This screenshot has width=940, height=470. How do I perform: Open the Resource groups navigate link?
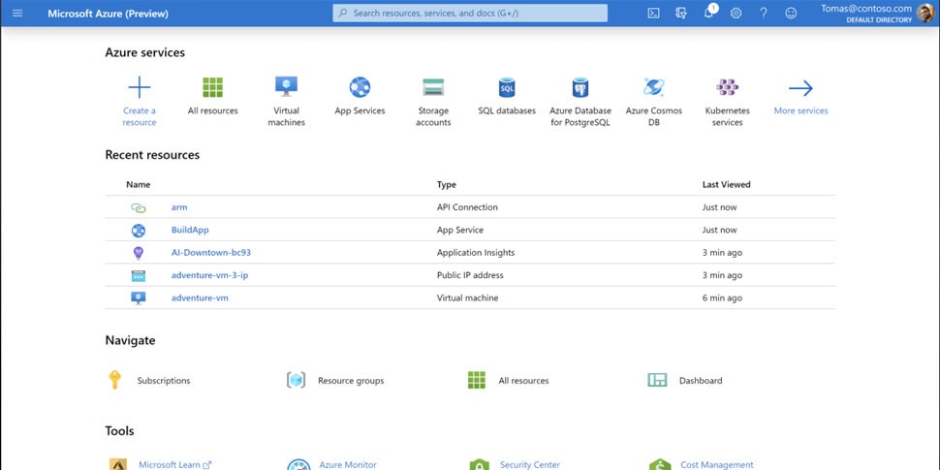point(351,381)
